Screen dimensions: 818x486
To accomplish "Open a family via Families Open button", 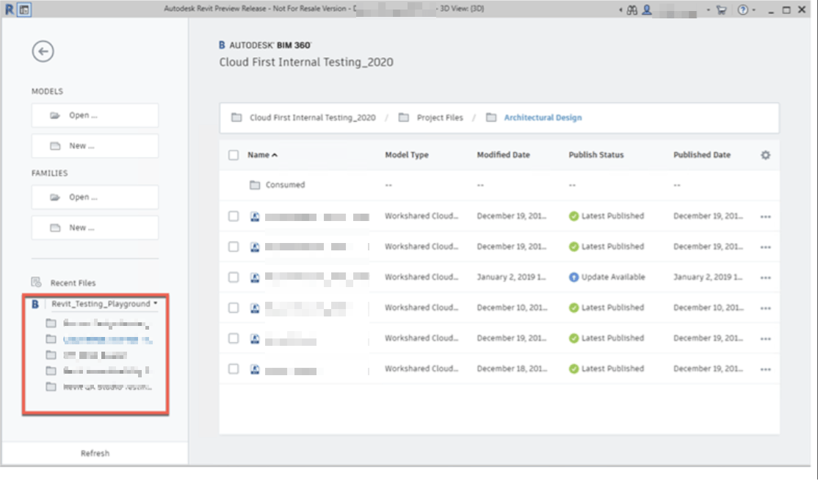I will pos(95,197).
